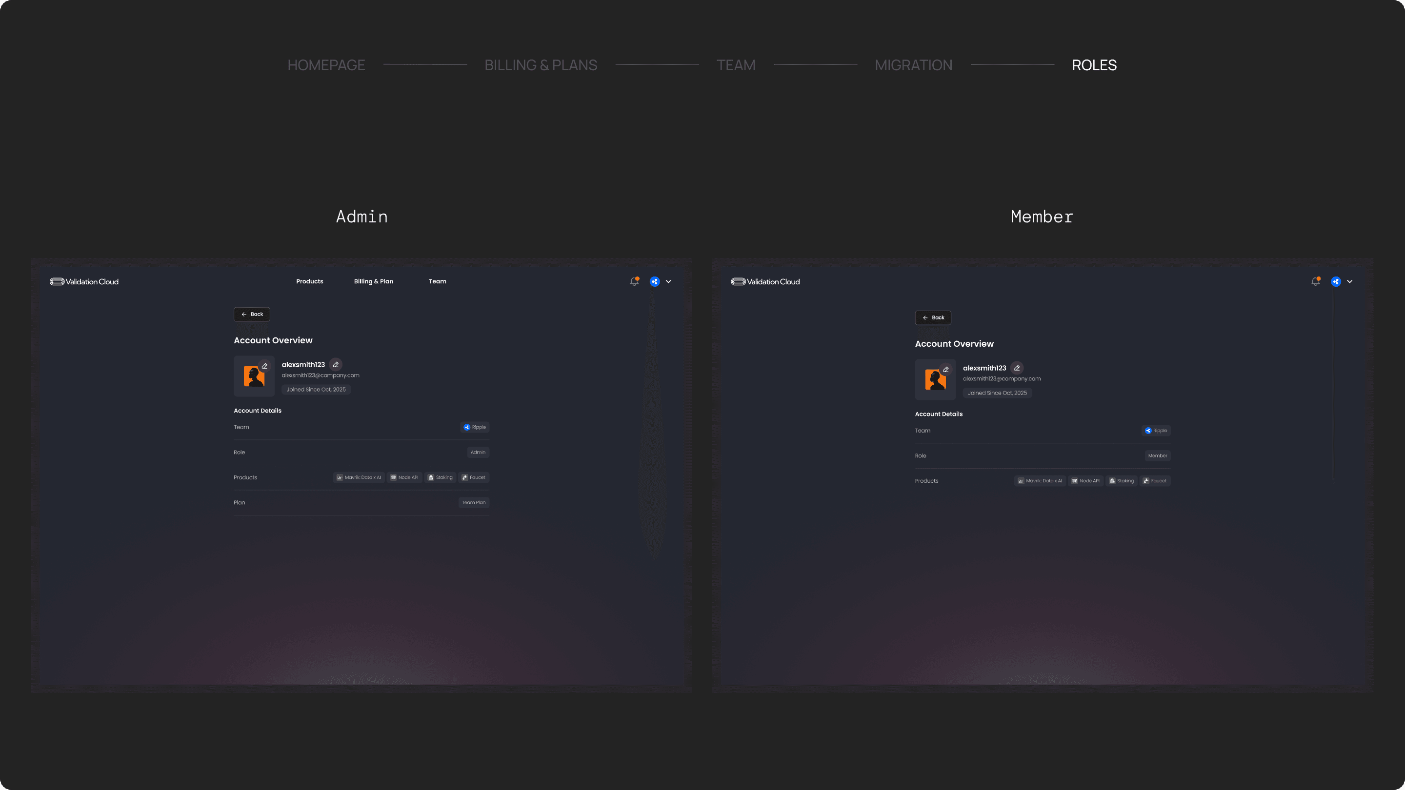Viewport: 1405px width, 790px height.
Task: Click Validation Cloud logo in Admin panel
Action: tap(84, 281)
